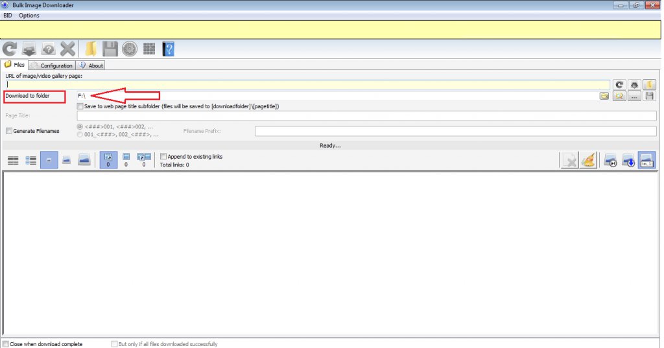Click the Total links: 0 text
Image resolution: width=664 pixels, height=348 pixels.
coord(174,165)
